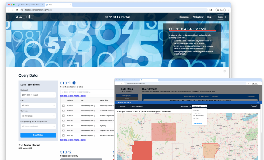
Task: Open Help in the portal header
Action: tap(209, 17)
